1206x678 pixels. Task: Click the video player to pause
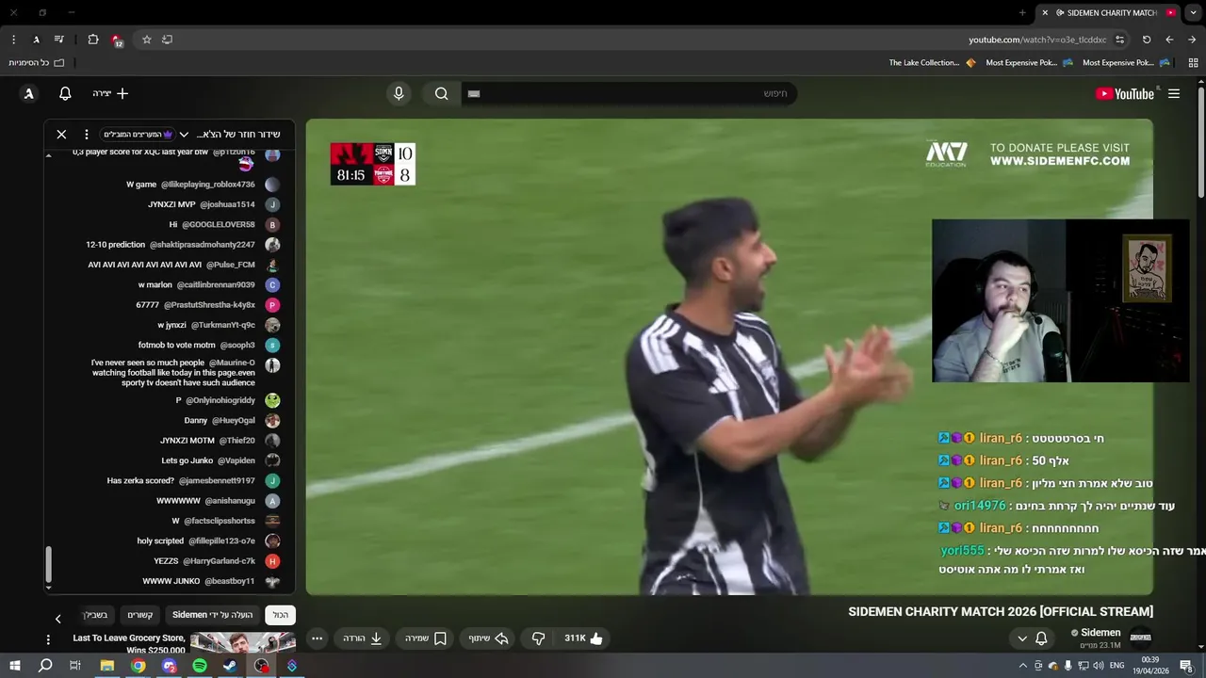(x=729, y=357)
